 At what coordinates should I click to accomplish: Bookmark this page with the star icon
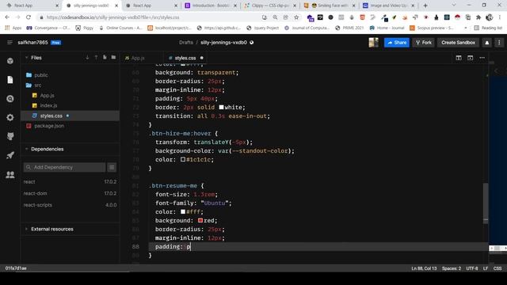point(296,17)
